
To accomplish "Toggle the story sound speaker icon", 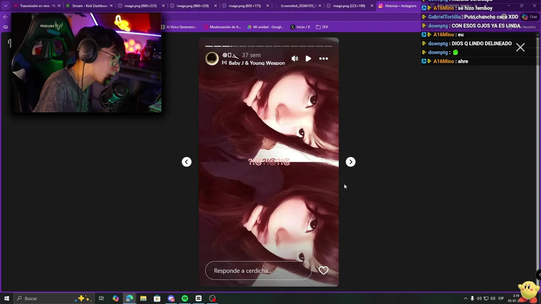I will coord(295,59).
